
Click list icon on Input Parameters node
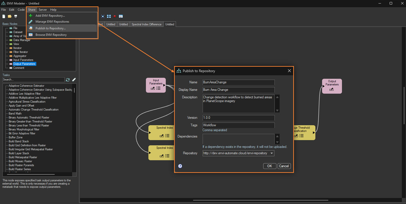click(x=158, y=88)
